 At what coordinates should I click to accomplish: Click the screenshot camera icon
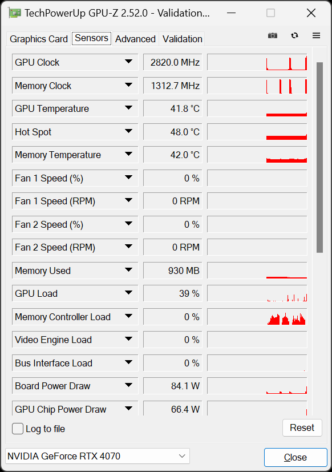tap(273, 35)
